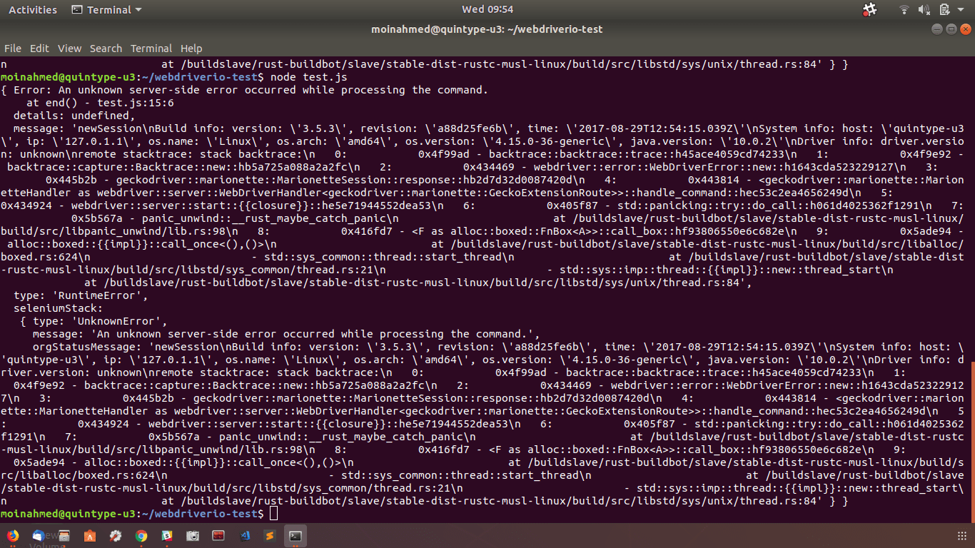The image size is (975, 548).
Task: Open the Wi-Fi network indicator
Action: tap(904, 10)
